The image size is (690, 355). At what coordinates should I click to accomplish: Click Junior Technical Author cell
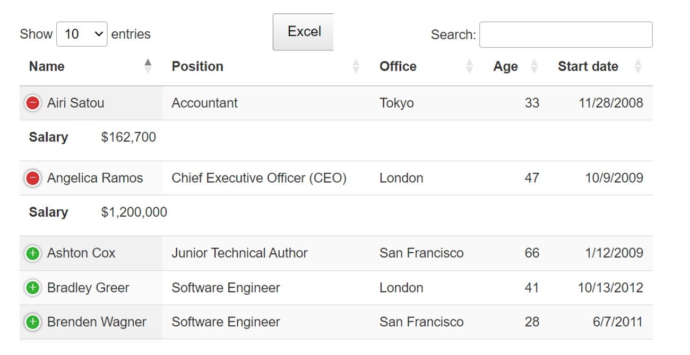pyautogui.click(x=239, y=253)
